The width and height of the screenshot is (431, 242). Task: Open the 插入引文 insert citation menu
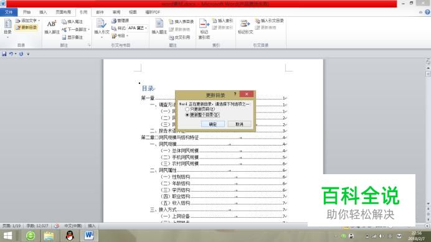click(x=102, y=28)
